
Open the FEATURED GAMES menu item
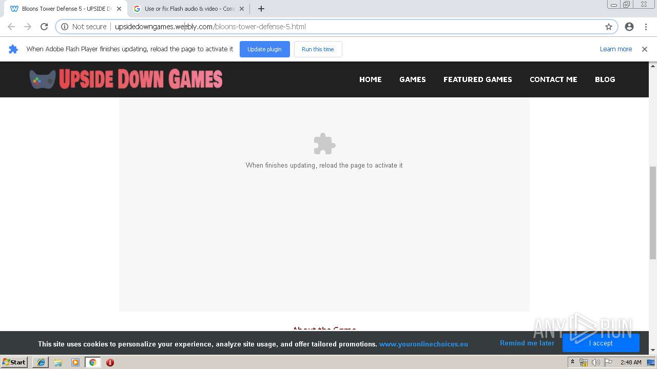coord(478,79)
